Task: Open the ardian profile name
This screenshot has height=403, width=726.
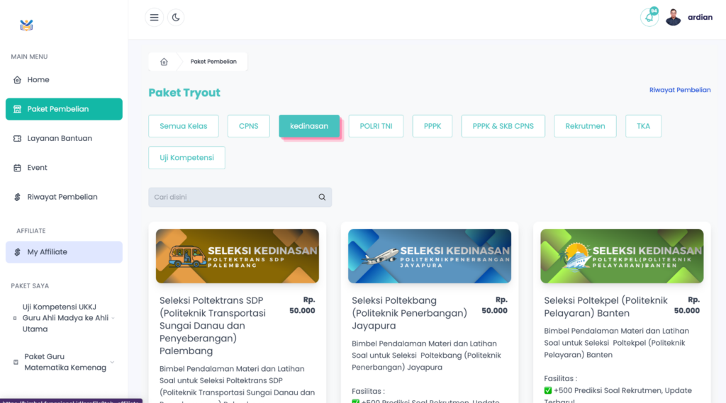Action: pos(700,18)
